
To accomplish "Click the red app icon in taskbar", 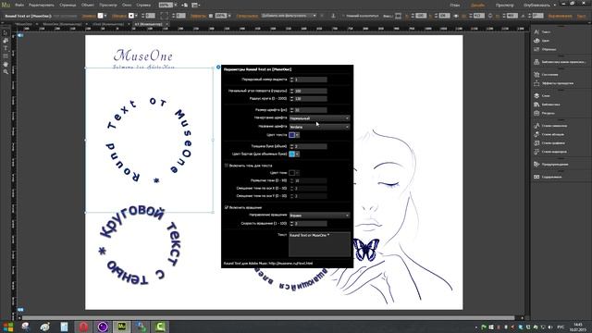I will (83, 327).
